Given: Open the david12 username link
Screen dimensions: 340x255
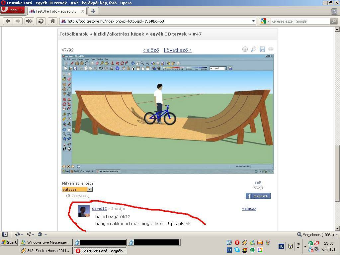Looking at the screenshot, I should pos(99,209).
